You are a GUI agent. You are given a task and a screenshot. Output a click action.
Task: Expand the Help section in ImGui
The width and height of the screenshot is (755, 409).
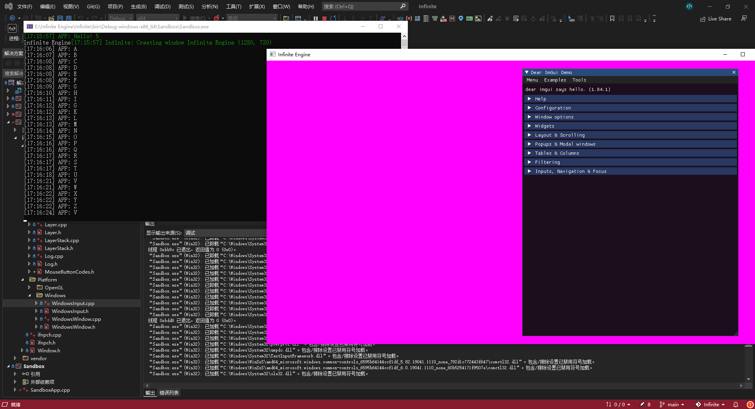click(630, 99)
